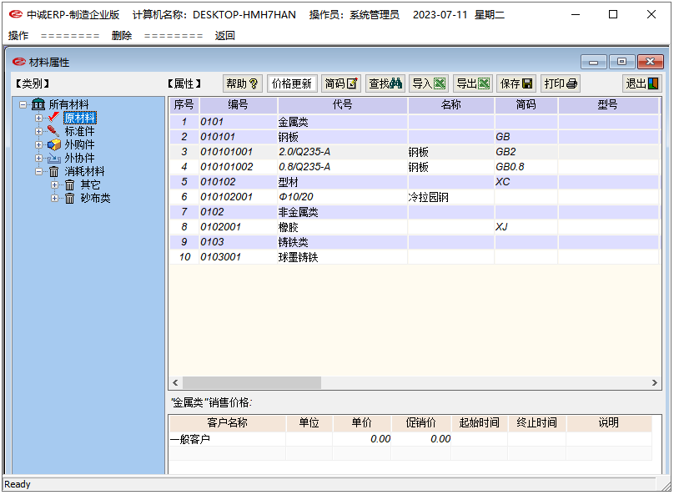Click the 返回 menu item
Screen dimensions: 674x495
click(225, 36)
